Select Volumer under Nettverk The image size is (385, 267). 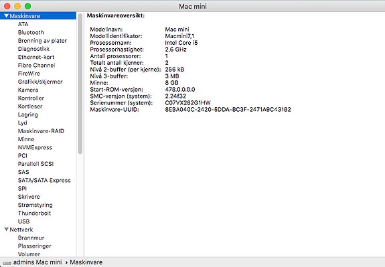tap(29, 254)
